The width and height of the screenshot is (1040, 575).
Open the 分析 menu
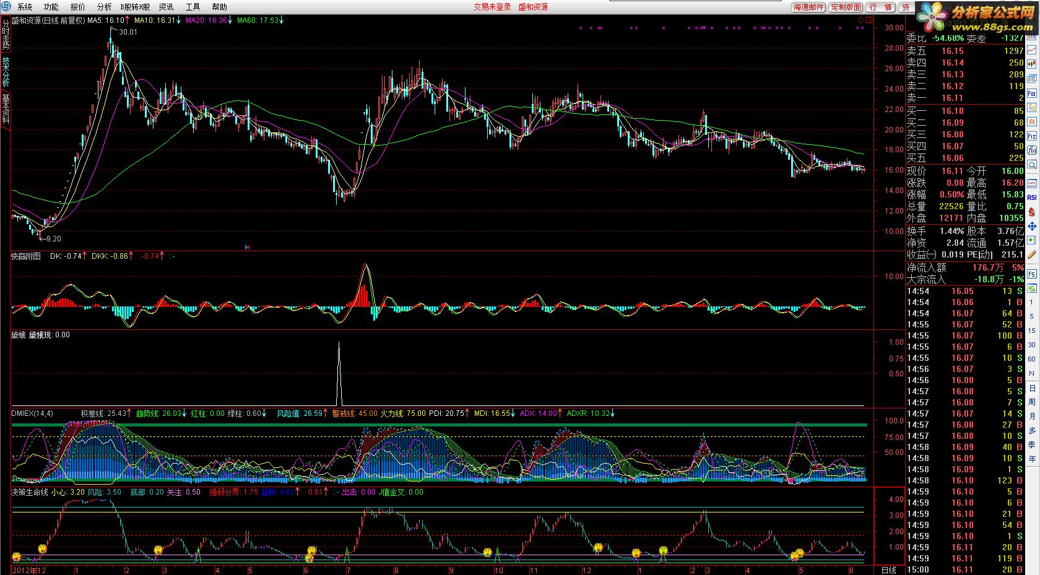pos(105,7)
